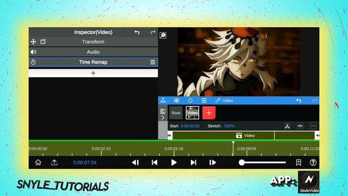
Task: Toggle the Audio speaker icon
Action: tap(33, 52)
